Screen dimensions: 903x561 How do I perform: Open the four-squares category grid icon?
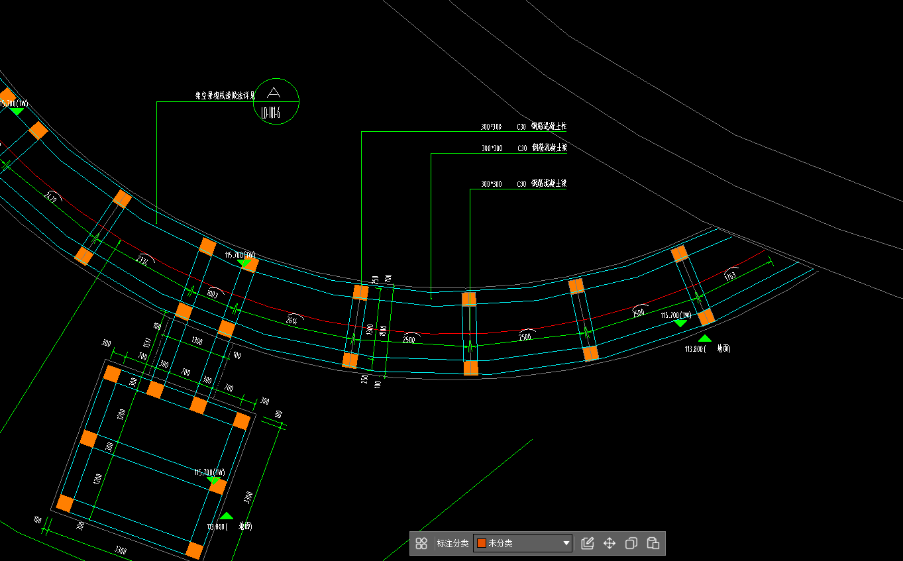pyautogui.click(x=421, y=544)
